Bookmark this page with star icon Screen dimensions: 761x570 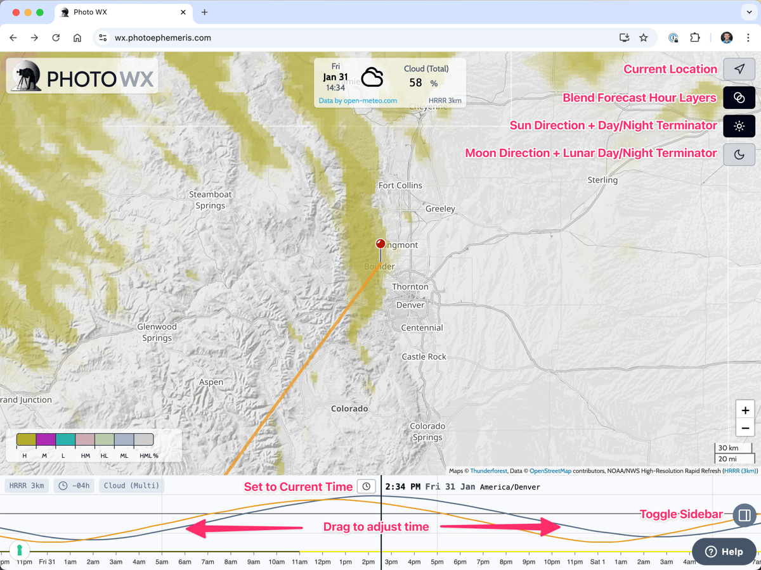644,38
